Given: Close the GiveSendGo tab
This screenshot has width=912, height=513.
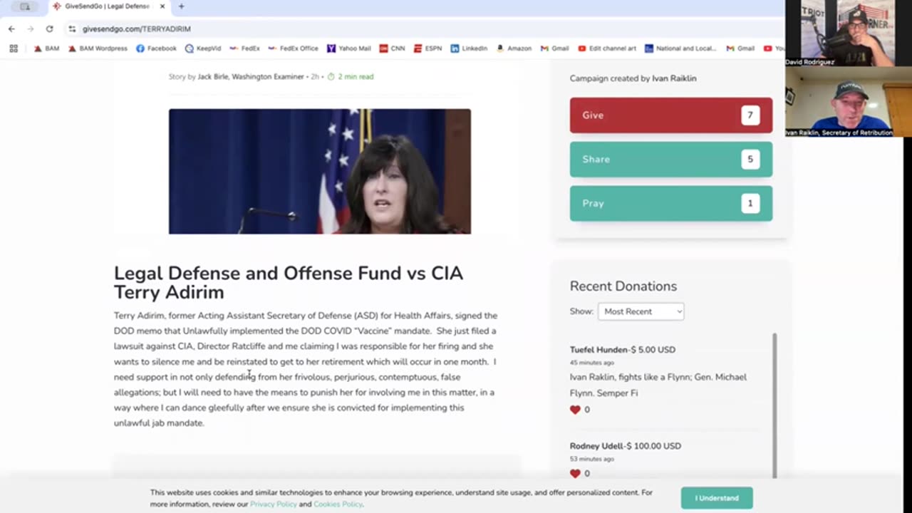Looking at the screenshot, I should 162,6.
